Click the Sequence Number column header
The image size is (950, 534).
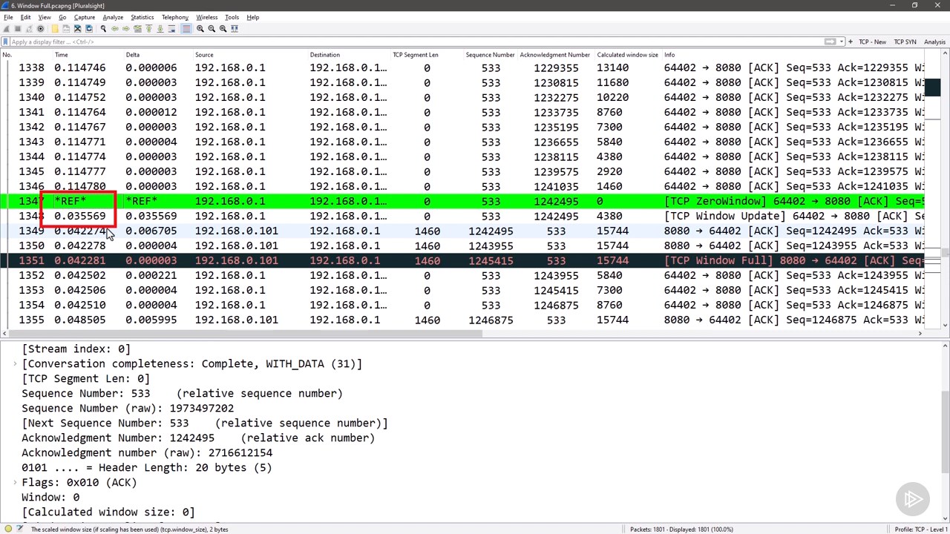coord(490,54)
